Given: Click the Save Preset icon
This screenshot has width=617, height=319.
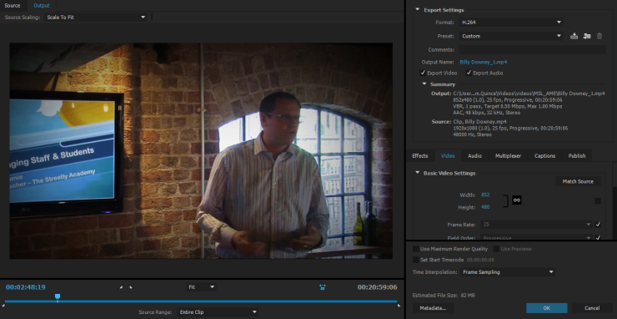Looking at the screenshot, I should 574,36.
